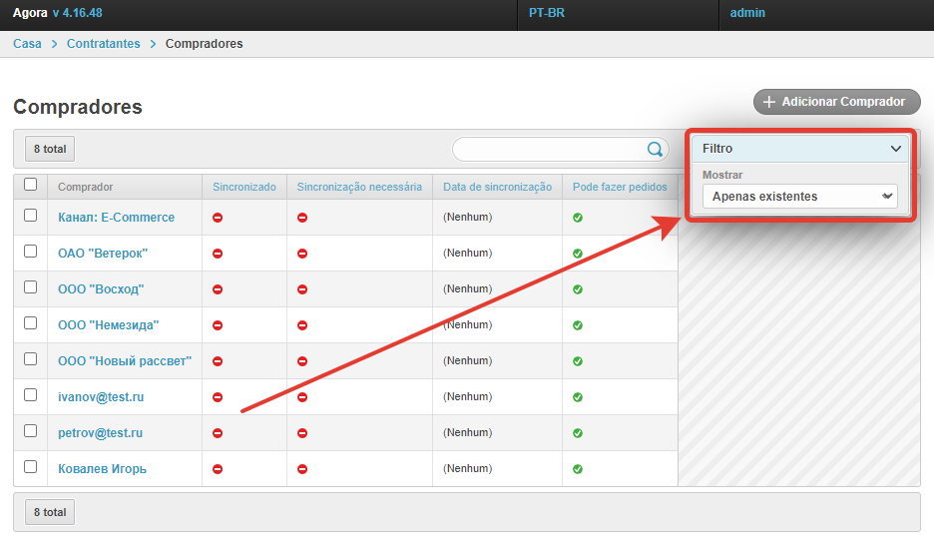The width and height of the screenshot is (934, 544).
Task: Select the checkbox for petrov@test.ru
Action: 30,431
